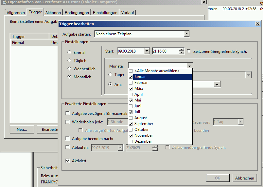
Task: Tick the <Alle Monate auswählen> checkbox
Action: [131, 71]
